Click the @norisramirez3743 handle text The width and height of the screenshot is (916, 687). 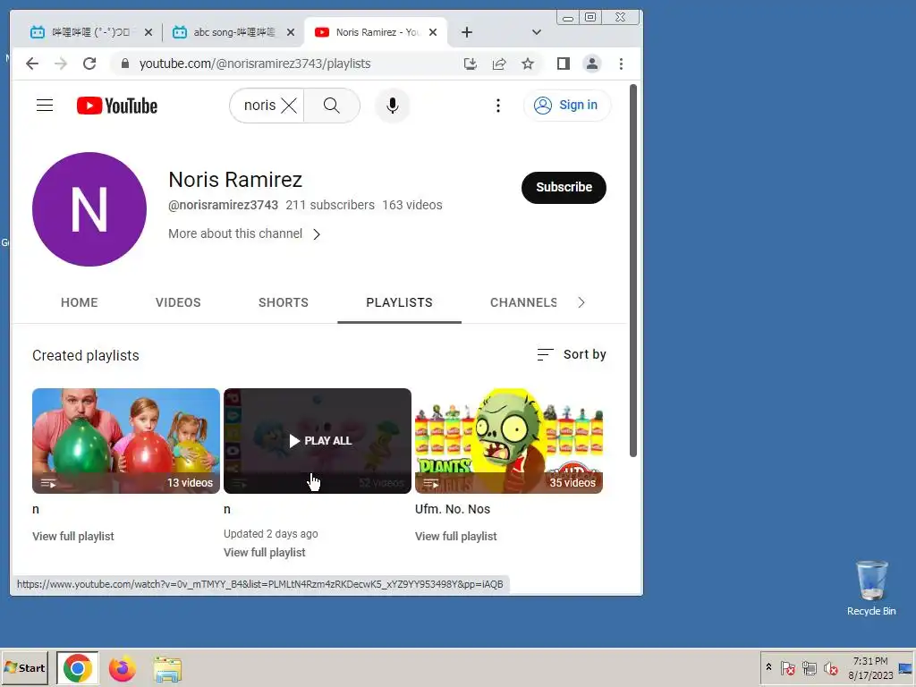pos(223,205)
